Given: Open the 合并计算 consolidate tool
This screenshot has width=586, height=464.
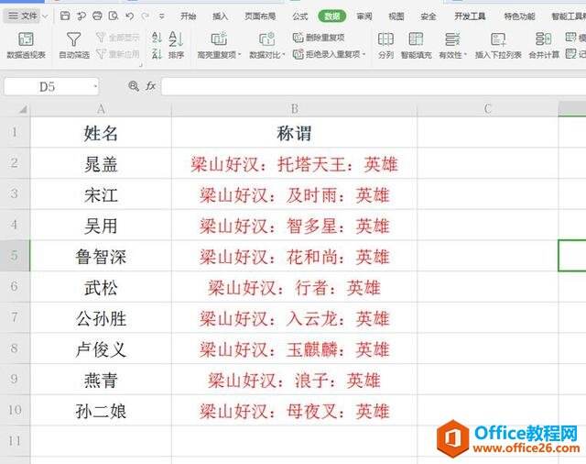Looking at the screenshot, I should click(544, 45).
